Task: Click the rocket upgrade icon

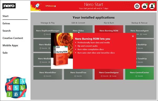Action: click(37, 6)
